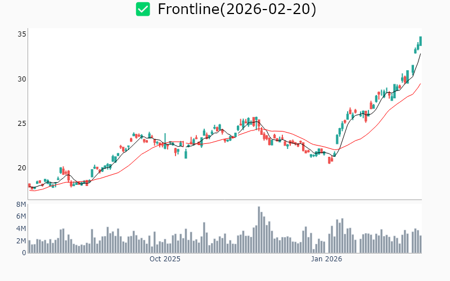Click the 20 price axis label
The image size is (450, 281).
pos(22,167)
